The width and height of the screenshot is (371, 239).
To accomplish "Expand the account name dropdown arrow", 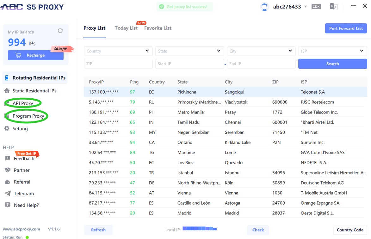I will click(306, 7).
